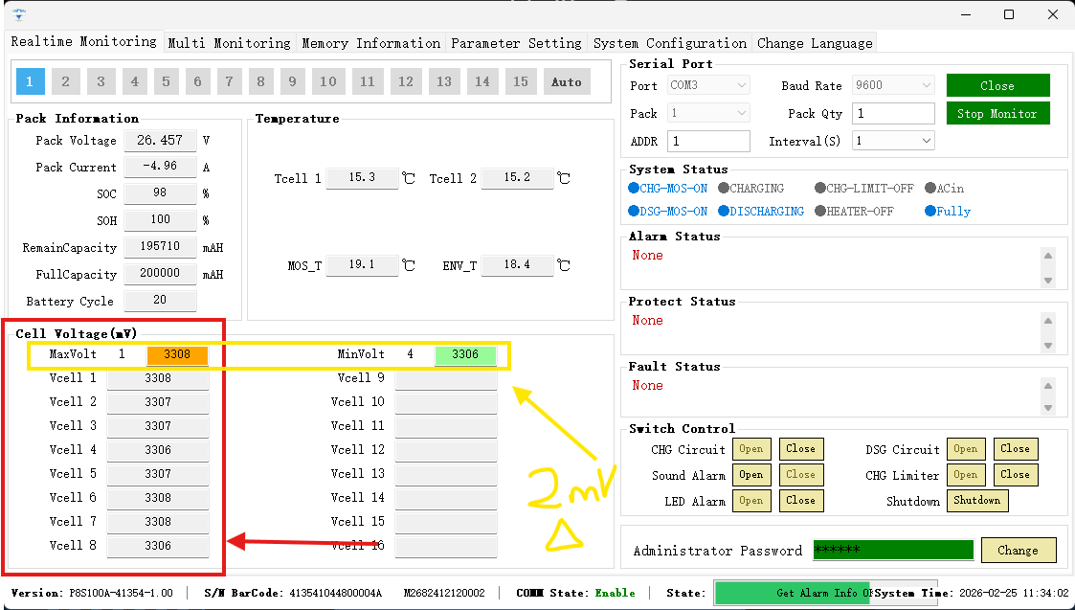The height and width of the screenshot is (610, 1075).
Task: Expand the Interval(S) dropdown
Action: (x=893, y=141)
